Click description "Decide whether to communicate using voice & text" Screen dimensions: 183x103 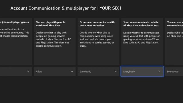coord(142,37)
